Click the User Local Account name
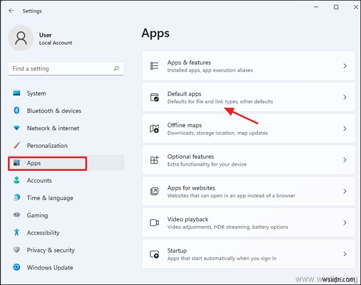361x285 pixels. (x=56, y=39)
